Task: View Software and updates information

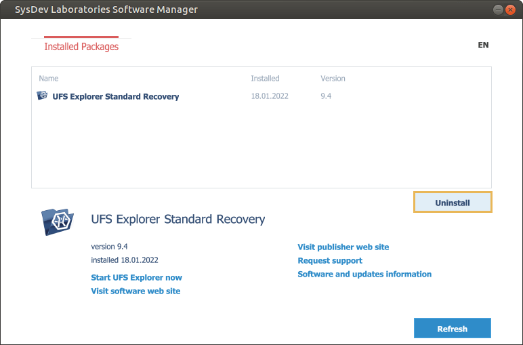Action: [364, 275]
